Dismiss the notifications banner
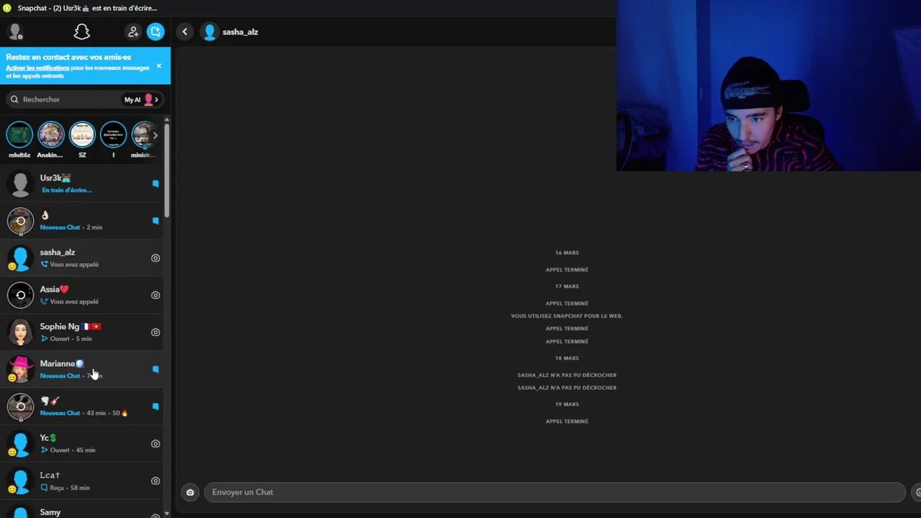The height and width of the screenshot is (518, 921). [x=159, y=65]
